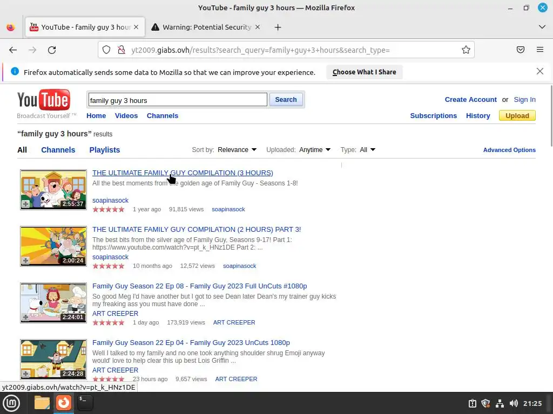Add 2:00:24 video to queue plus icon
The image size is (553, 414).
click(x=25, y=260)
